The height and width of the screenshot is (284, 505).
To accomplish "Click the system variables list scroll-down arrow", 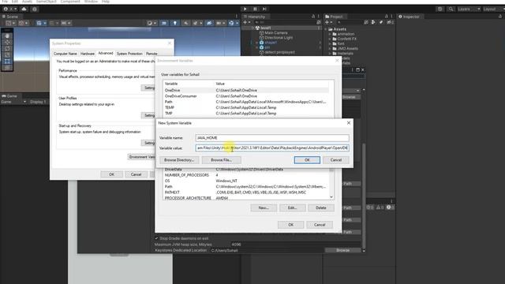I will tap(331, 196).
